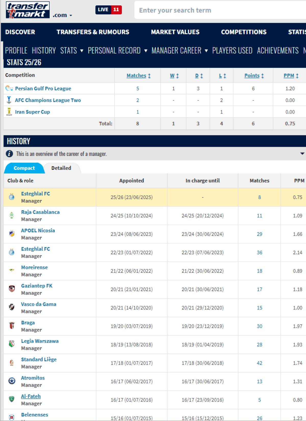Open the Al-Fateh club link
306x421 pixels.
[31, 396]
